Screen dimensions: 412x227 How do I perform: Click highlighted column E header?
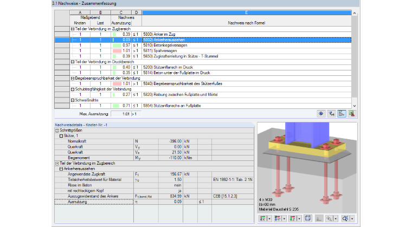247,12
